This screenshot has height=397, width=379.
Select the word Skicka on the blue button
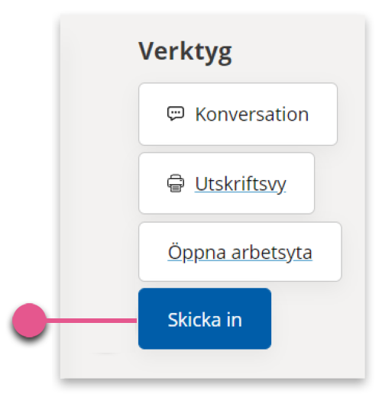coord(194,320)
